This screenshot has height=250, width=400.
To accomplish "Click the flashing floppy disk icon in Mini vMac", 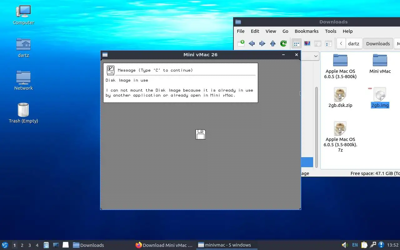I will coord(201,134).
